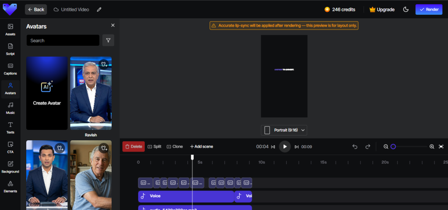The height and width of the screenshot is (210, 448).
Task: Select the long Voice audio clip
Action: tap(186, 196)
